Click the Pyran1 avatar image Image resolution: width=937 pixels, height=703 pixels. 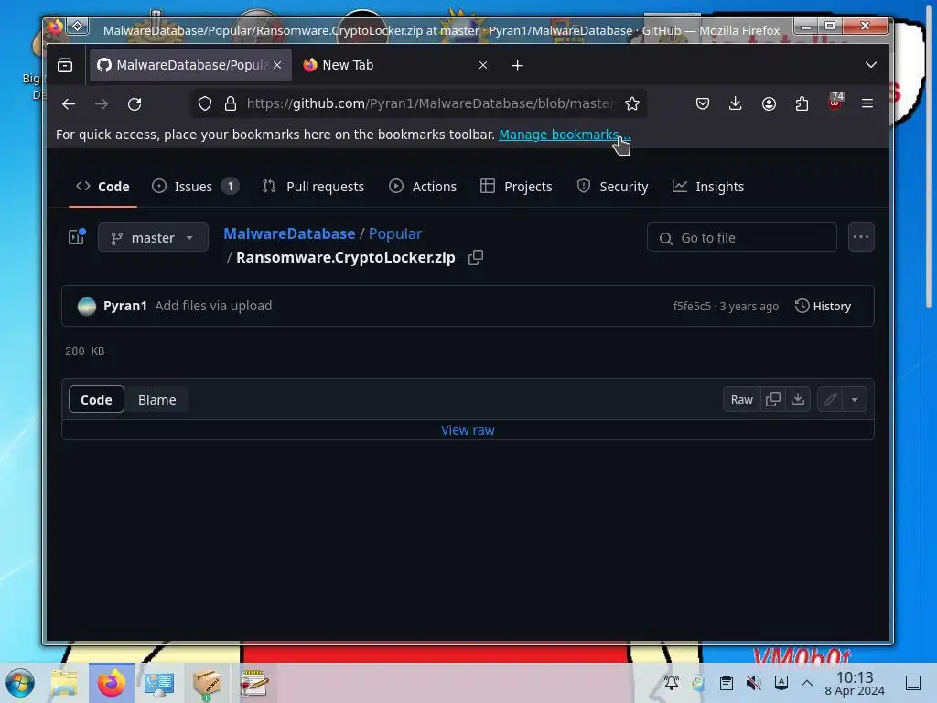(87, 306)
